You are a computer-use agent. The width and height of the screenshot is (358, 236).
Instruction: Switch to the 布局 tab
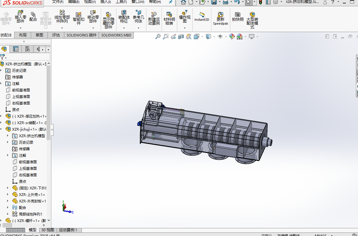[x=23, y=35]
